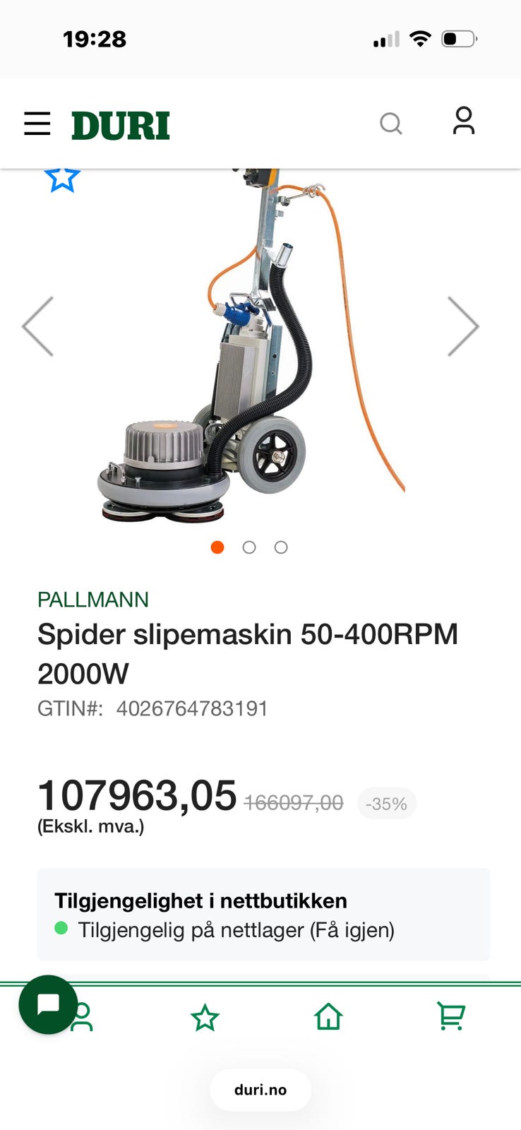Select the third carousel dot
The image size is (521, 1130).
(281, 547)
